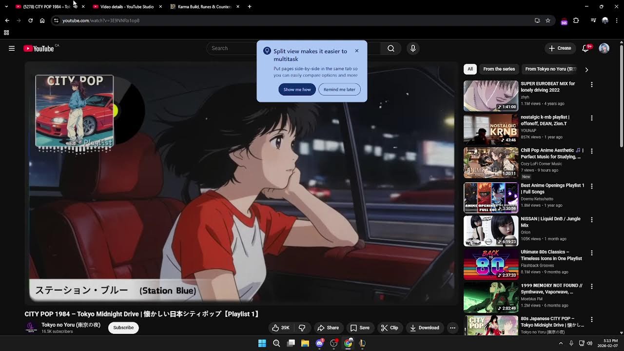Switch to the CITY POP 1984 tab
This screenshot has width=624, height=351.
[x=46, y=6]
